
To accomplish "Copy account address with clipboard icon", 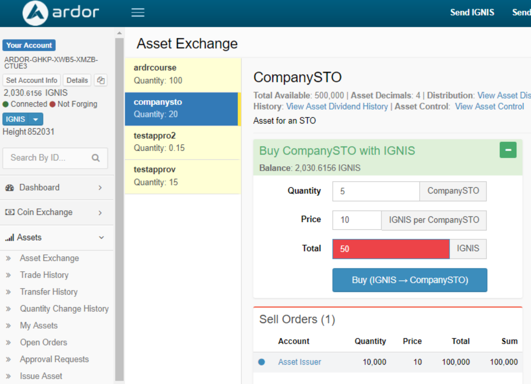I will pos(101,81).
